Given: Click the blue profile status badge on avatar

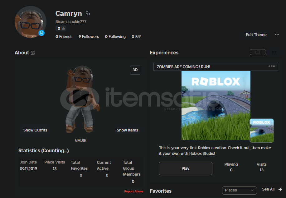Looking at the screenshot, I should click(x=41, y=33).
